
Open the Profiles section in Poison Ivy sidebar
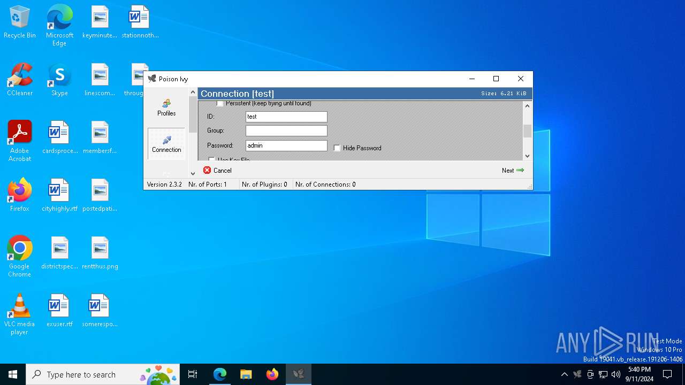tap(166, 107)
